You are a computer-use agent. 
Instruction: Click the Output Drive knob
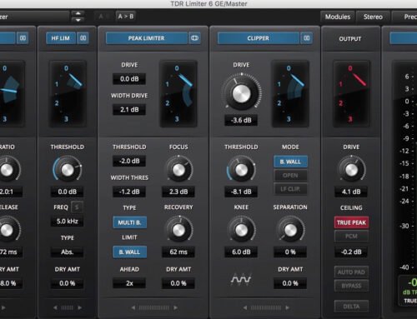[351, 170]
